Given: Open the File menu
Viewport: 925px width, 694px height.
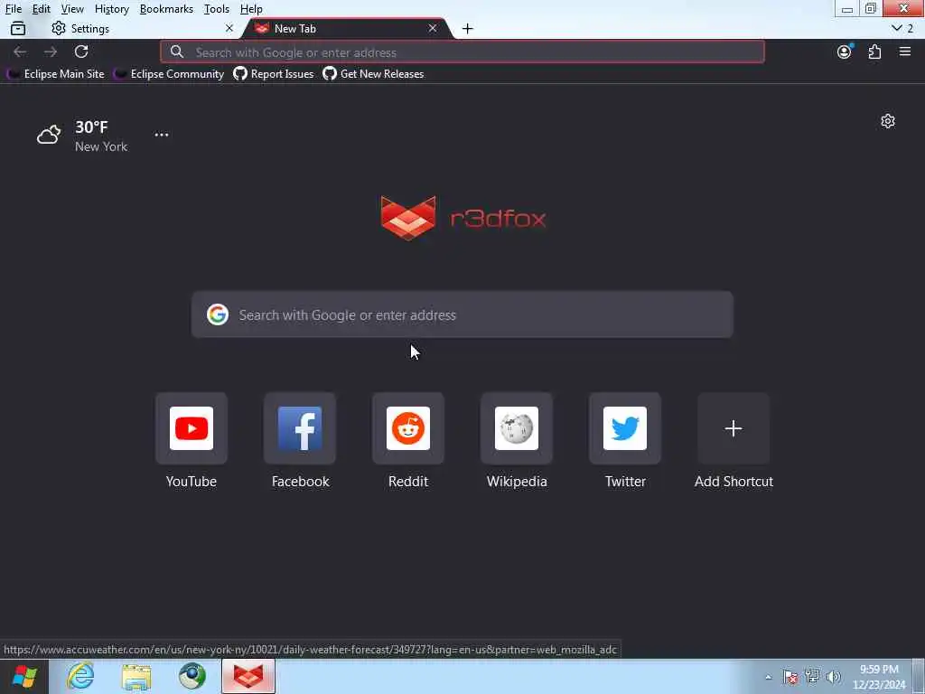Looking at the screenshot, I should click(13, 9).
